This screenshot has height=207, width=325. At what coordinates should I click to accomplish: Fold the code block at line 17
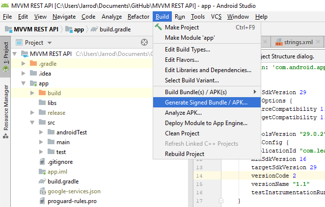click(221, 201)
